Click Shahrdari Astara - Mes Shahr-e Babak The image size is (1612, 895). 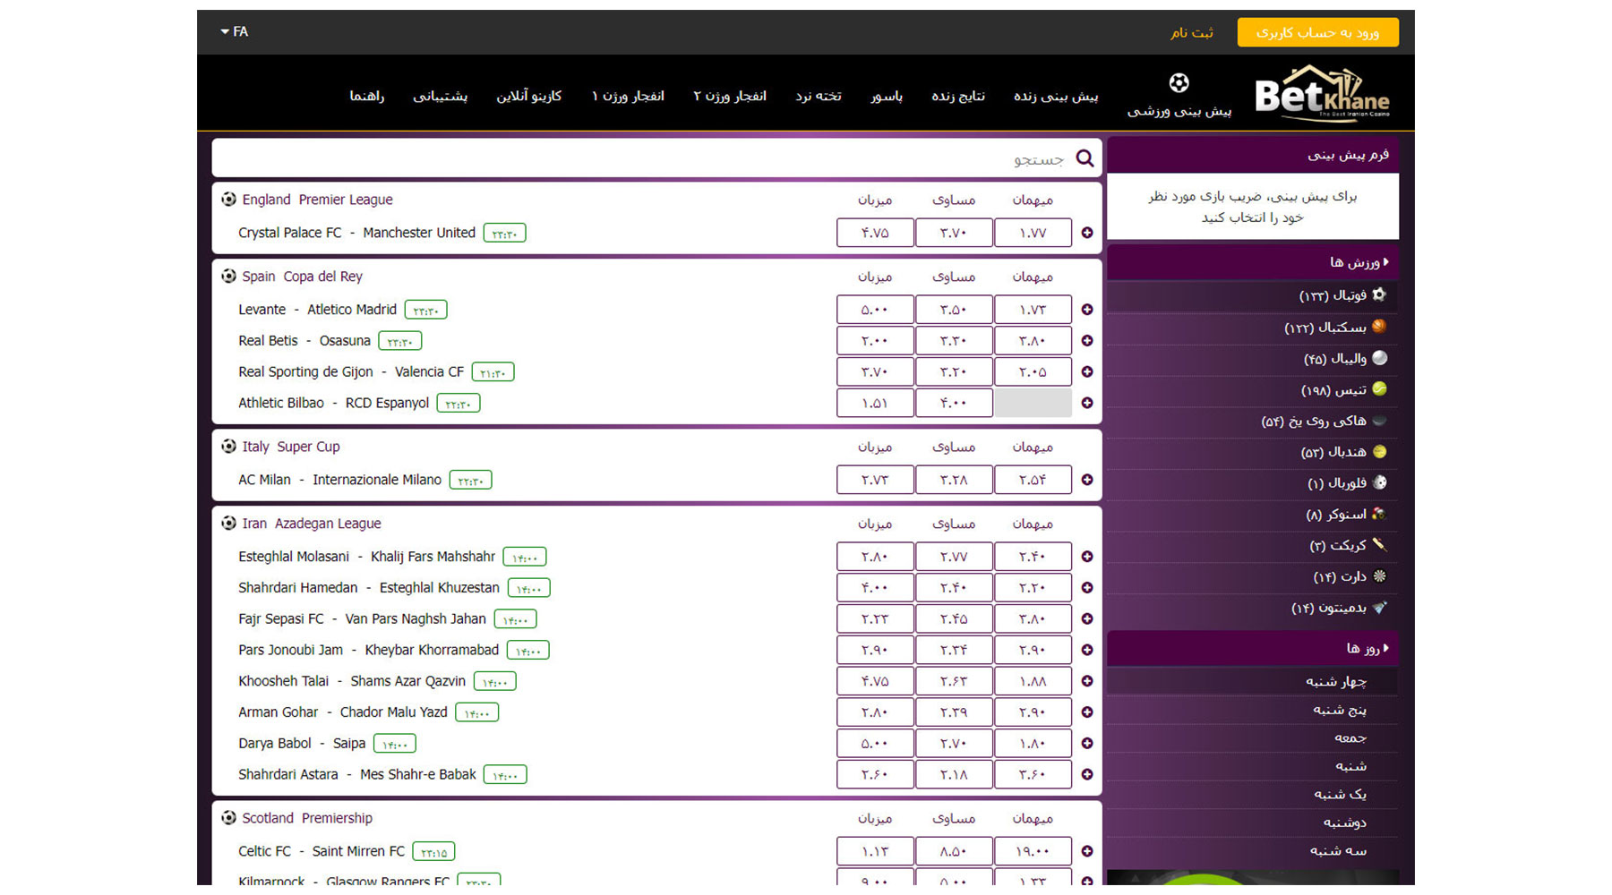tap(357, 774)
